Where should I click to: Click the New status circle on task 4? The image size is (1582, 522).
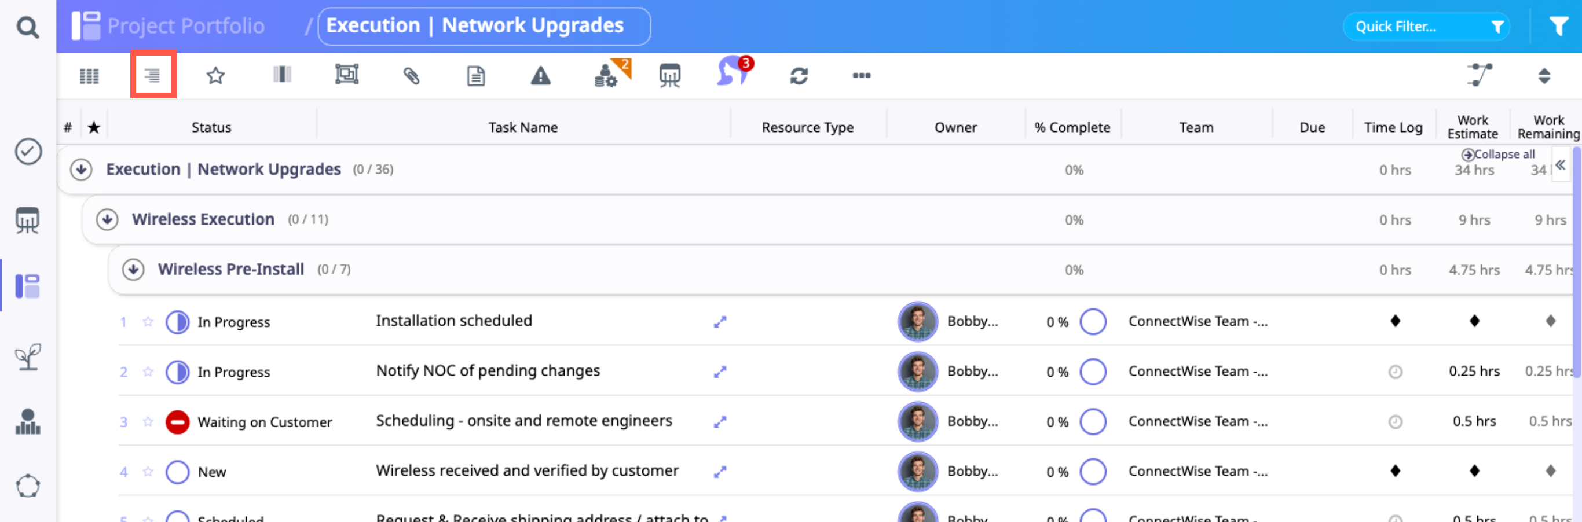point(178,472)
